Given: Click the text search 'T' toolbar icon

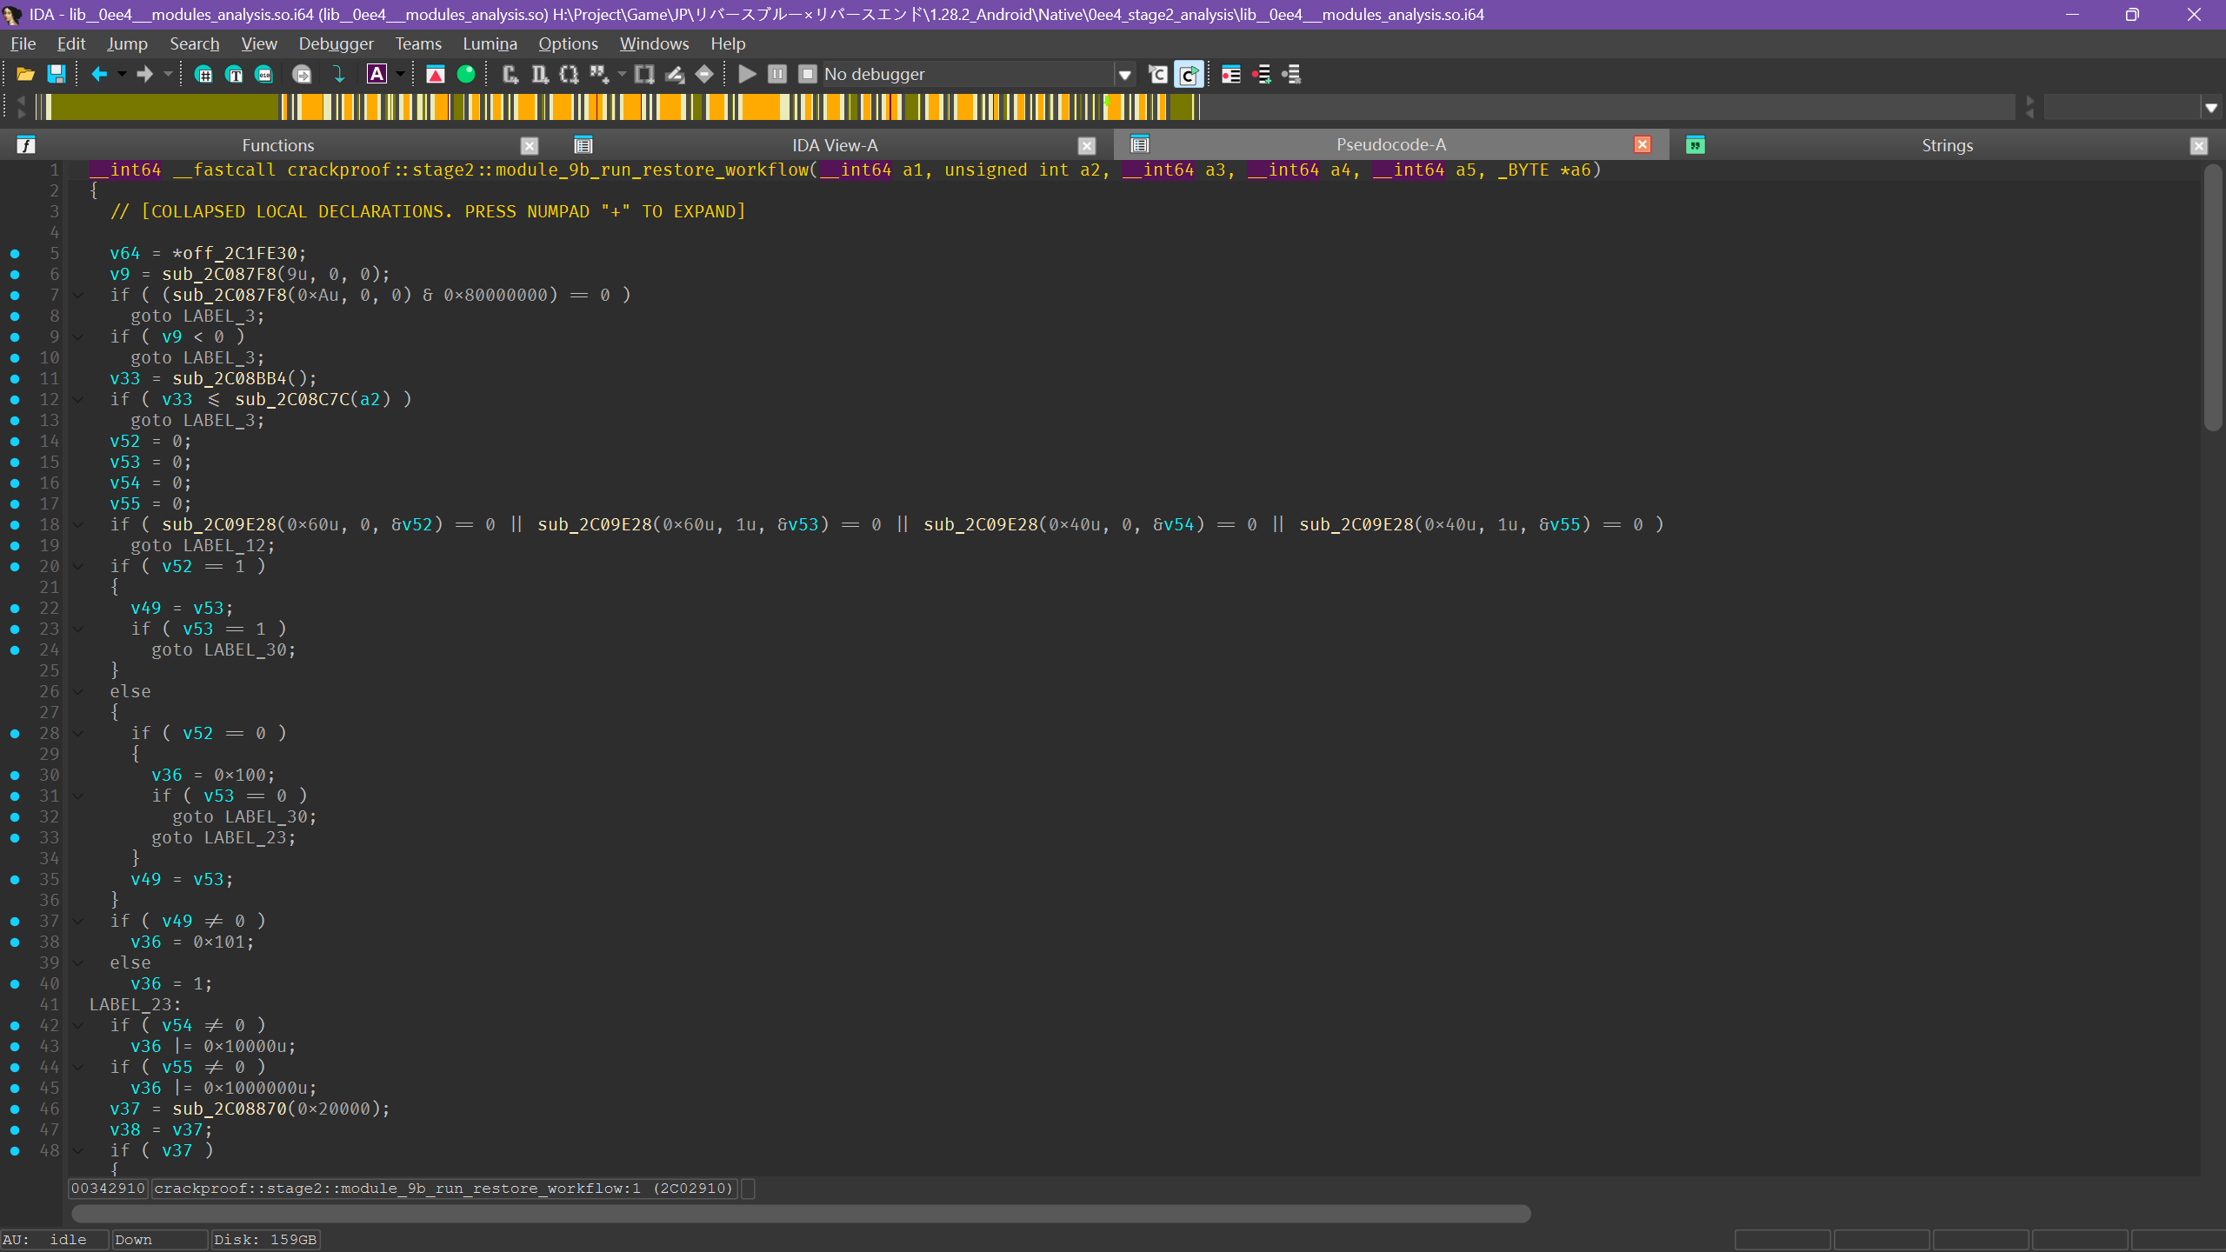Looking at the screenshot, I should (x=234, y=75).
